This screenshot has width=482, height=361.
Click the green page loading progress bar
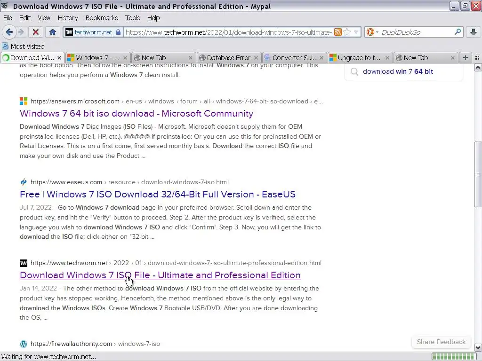pyautogui.click(x=454, y=356)
